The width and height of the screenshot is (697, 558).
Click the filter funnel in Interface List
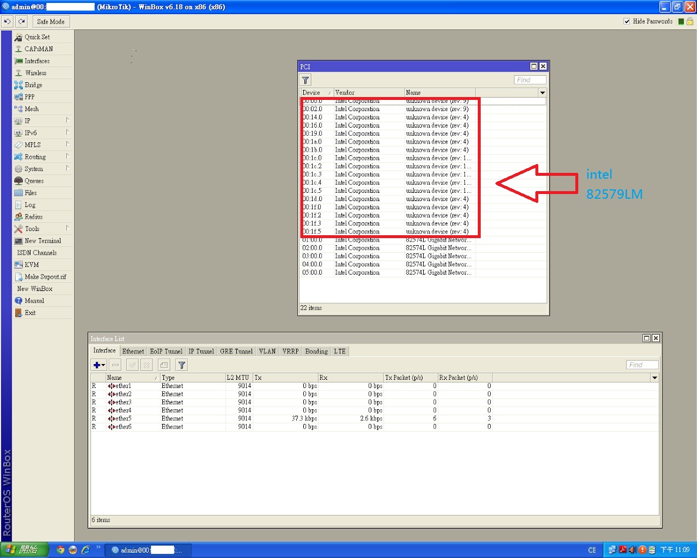[182, 365]
